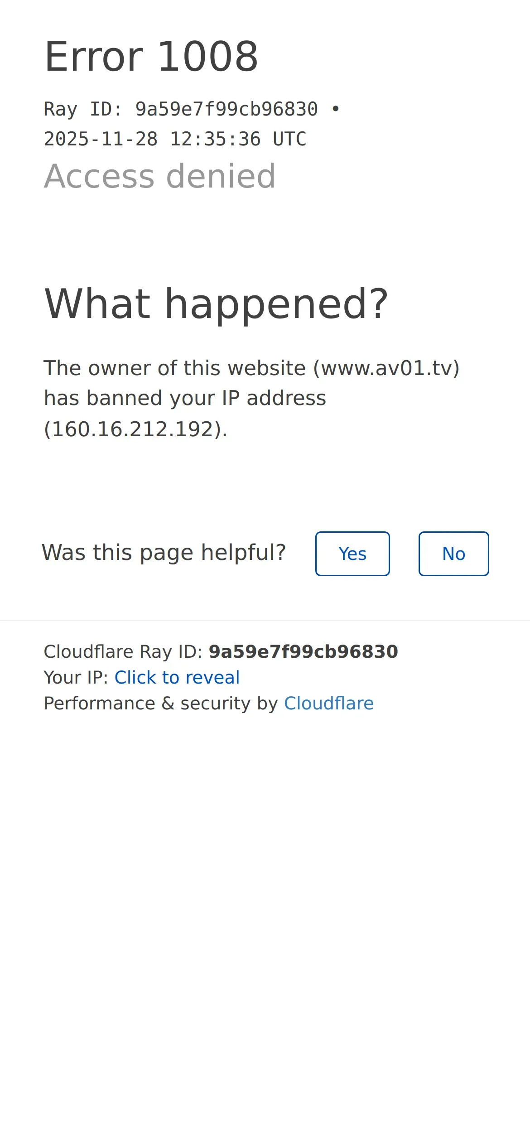
Task: Click the No feedback button
Action: tap(453, 554)
